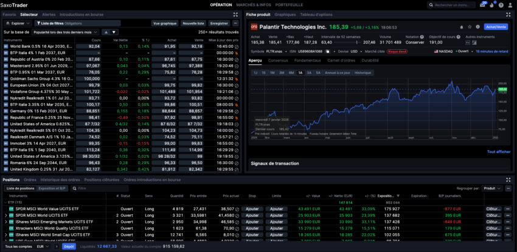This screenshot has height=252, width=517.
Task: Open the Popularité sorting dropdown
Action: (64, 32)
